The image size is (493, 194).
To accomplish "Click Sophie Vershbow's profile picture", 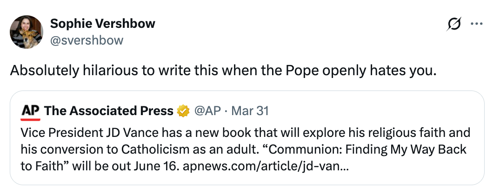I will point(27,32).
